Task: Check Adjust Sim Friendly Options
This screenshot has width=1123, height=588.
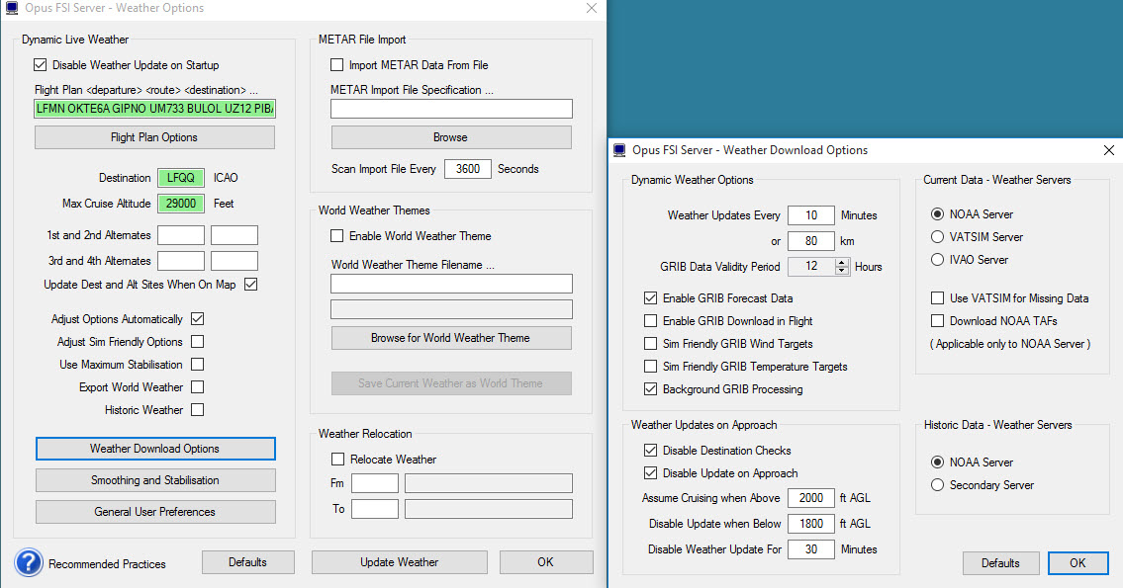Action: (198, 342)
